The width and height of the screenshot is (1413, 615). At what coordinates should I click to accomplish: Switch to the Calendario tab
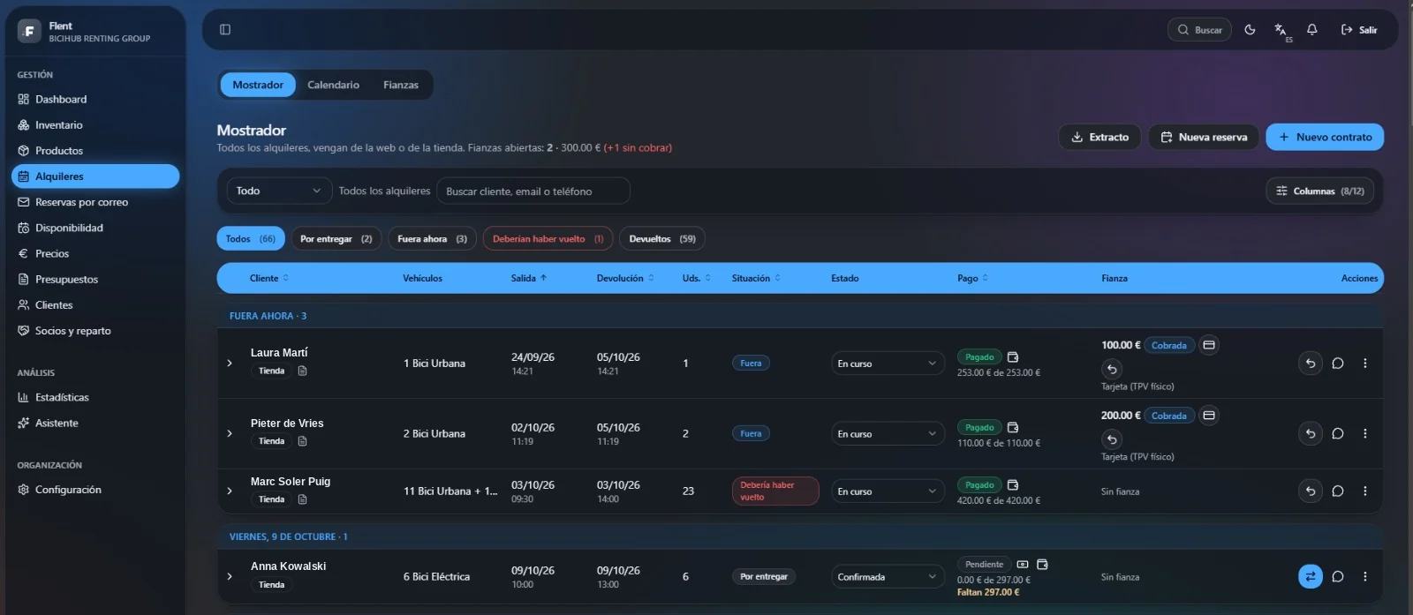tap(333, 85)
